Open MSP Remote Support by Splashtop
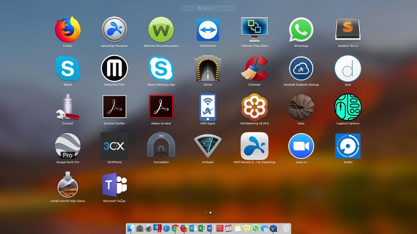 click(254, 146)
